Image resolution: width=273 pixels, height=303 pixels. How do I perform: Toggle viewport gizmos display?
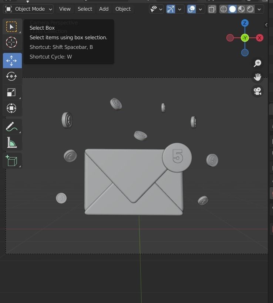171,9
